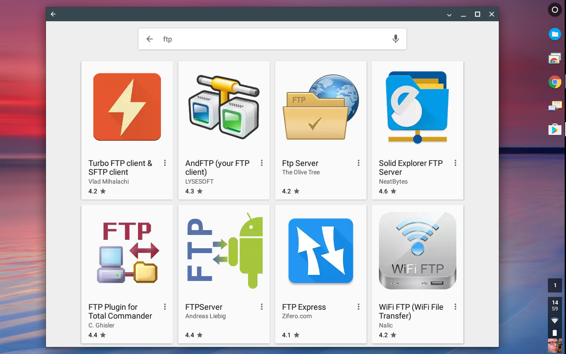
Task: Select the FTP Plugin for Total Commander title
Action: coord(120,312)
